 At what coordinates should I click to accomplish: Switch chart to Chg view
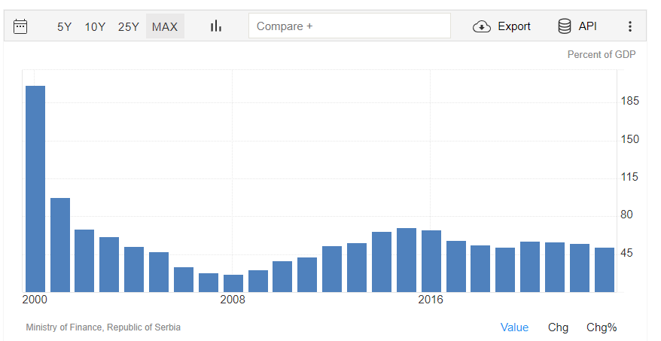(558, 327)
